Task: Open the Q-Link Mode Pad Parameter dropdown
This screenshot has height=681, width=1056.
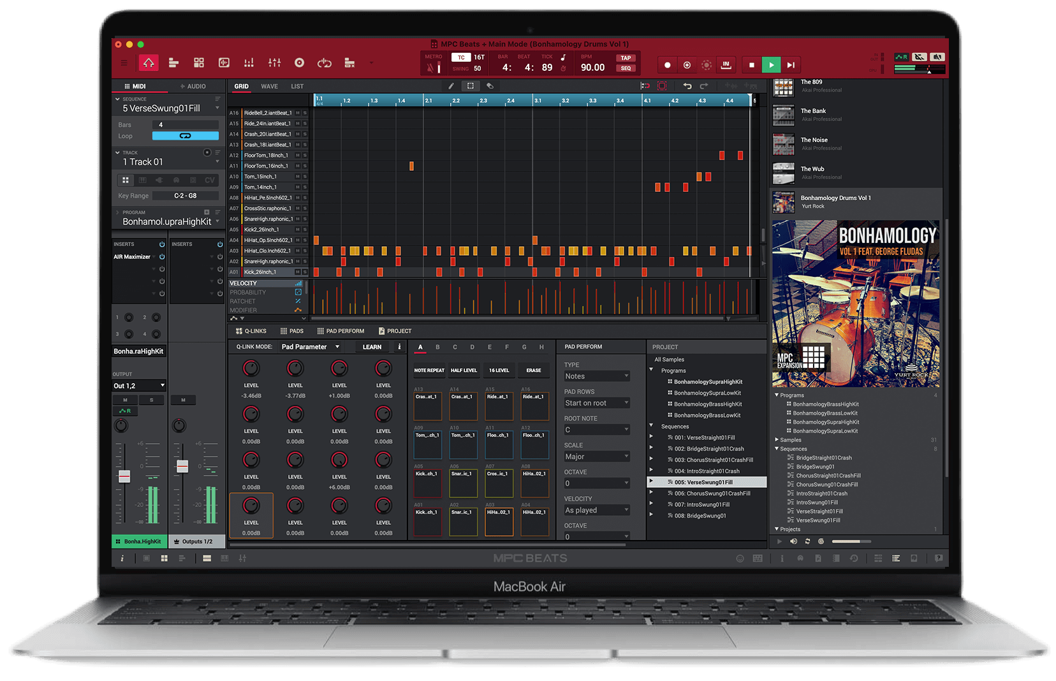Action: (311, 347)
